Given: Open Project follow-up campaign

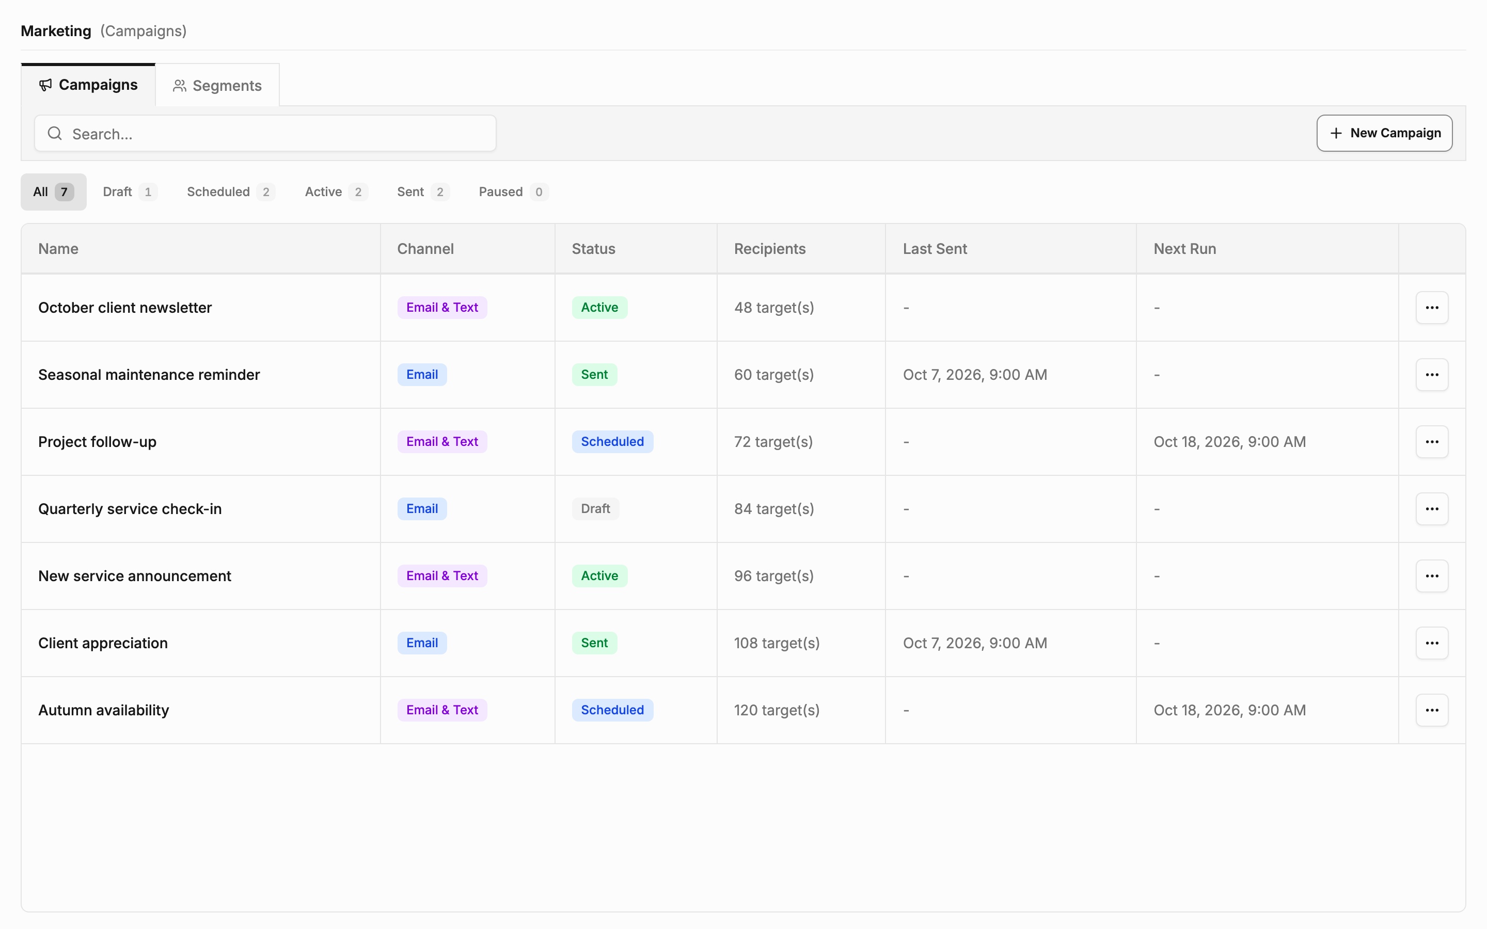Looking at the screenshot, I should [x=97, y=441].
